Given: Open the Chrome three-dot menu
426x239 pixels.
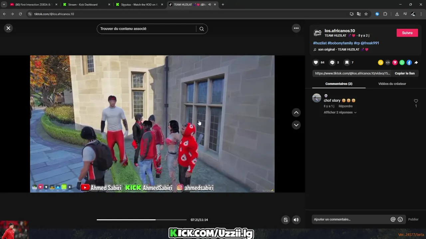Looking at the screenshot, I should tap(421, 14).
